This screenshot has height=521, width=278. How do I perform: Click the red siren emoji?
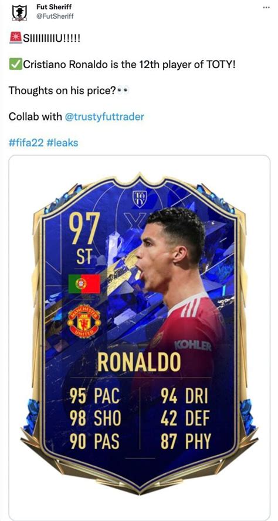(x=15, y=38)
